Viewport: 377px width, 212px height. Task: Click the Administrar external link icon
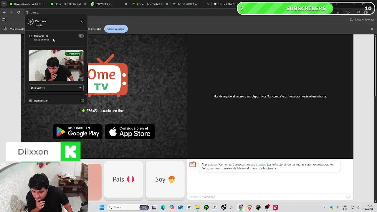[x=82, y=101]
